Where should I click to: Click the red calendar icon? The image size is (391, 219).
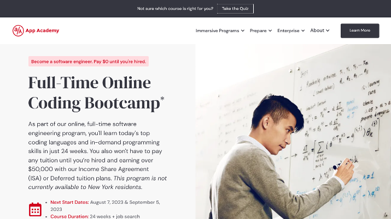click(x=35, y=209)
